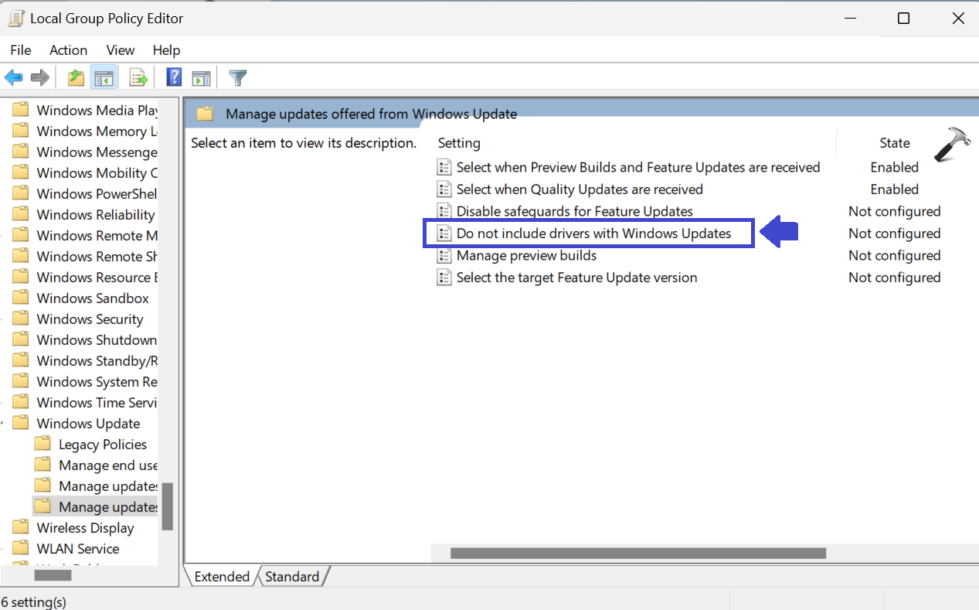Image resolution: width=979 pixels, height=610 pixels.
Task: Select Wireless Display tree item
Action: [x=85, y=528]
